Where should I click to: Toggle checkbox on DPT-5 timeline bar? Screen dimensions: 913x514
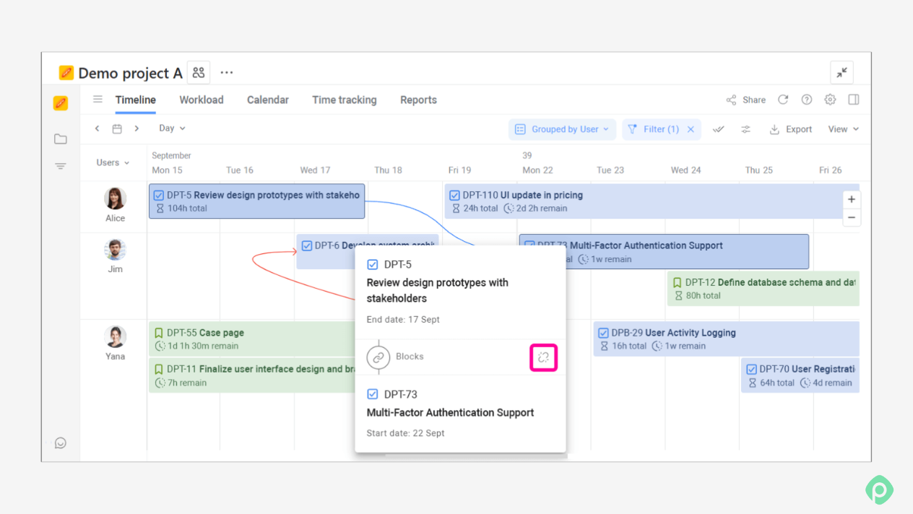[x=158, y=195]
